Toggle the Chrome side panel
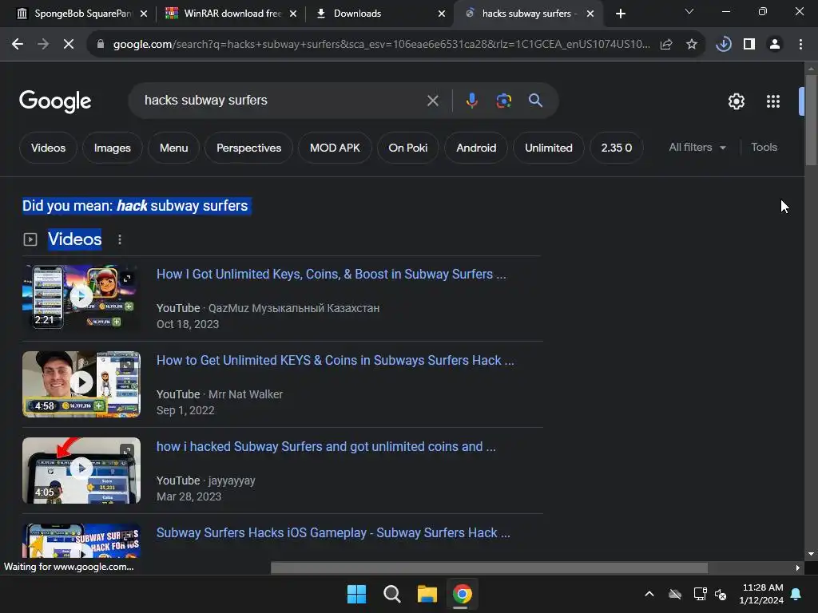 pos(749,45)
